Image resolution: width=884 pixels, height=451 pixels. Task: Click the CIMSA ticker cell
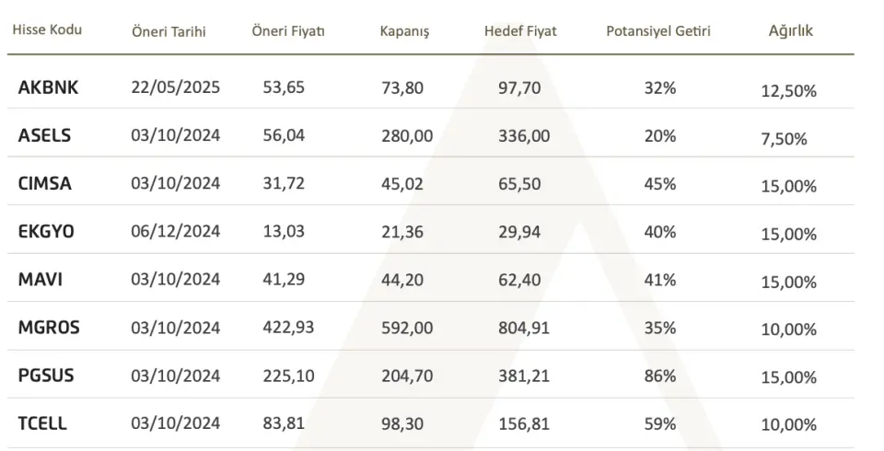pos(45,183)
